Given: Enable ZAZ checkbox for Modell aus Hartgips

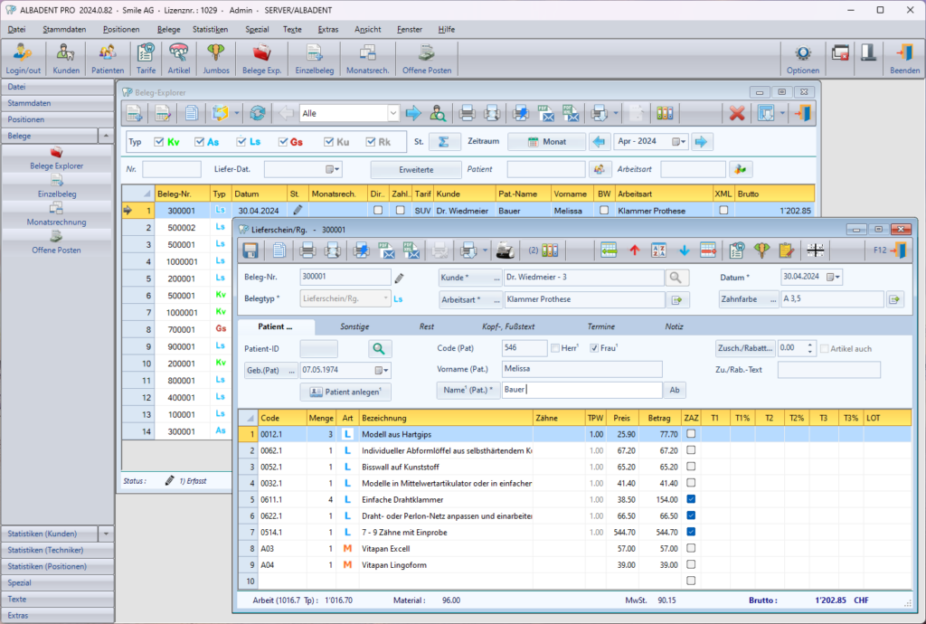Looking at the screenshot, I should point(691,435).
